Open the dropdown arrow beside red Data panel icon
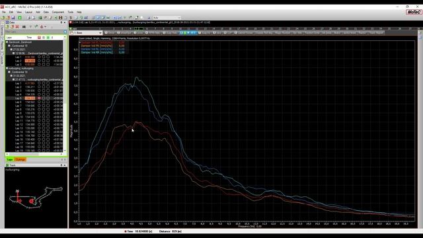 (45, 26)
